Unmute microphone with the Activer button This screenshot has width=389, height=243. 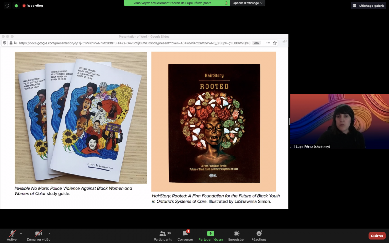pos(12,236)
